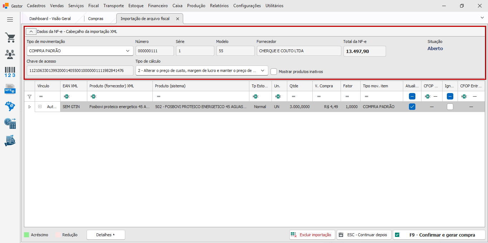The height and width of the screenshot is (243, 488).
Task: Open the hand-with-calculator sidebar icon
Action: tap(10, 141)
